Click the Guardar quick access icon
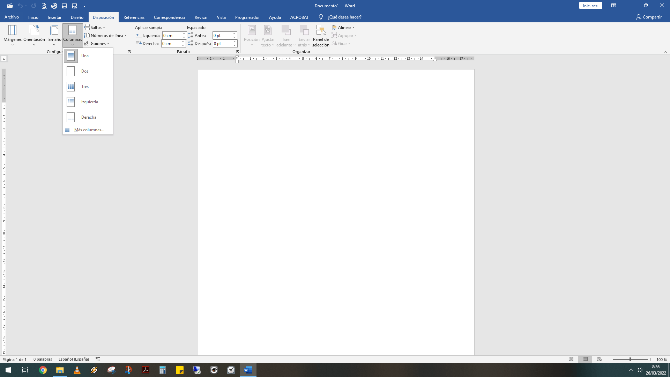This screenshot has height=377, width=670. (x=64, y=6)
